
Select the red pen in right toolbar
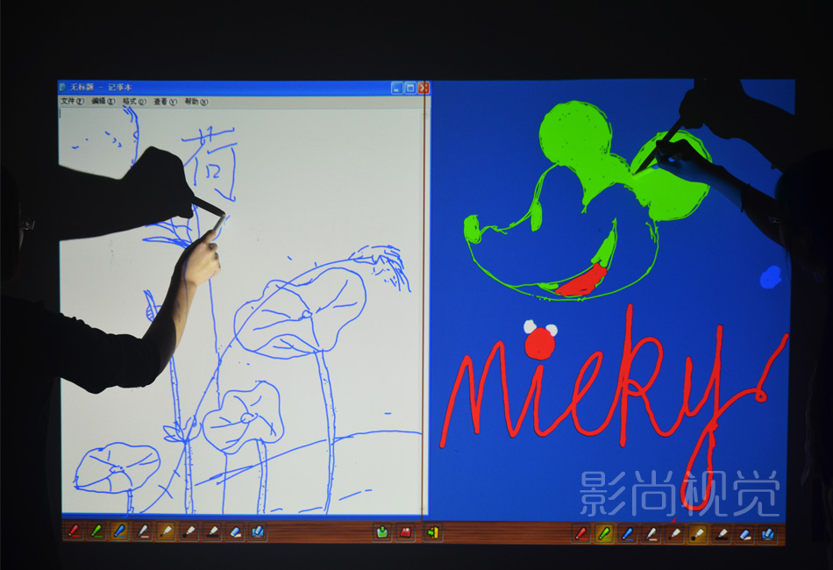tap(581, 533)
